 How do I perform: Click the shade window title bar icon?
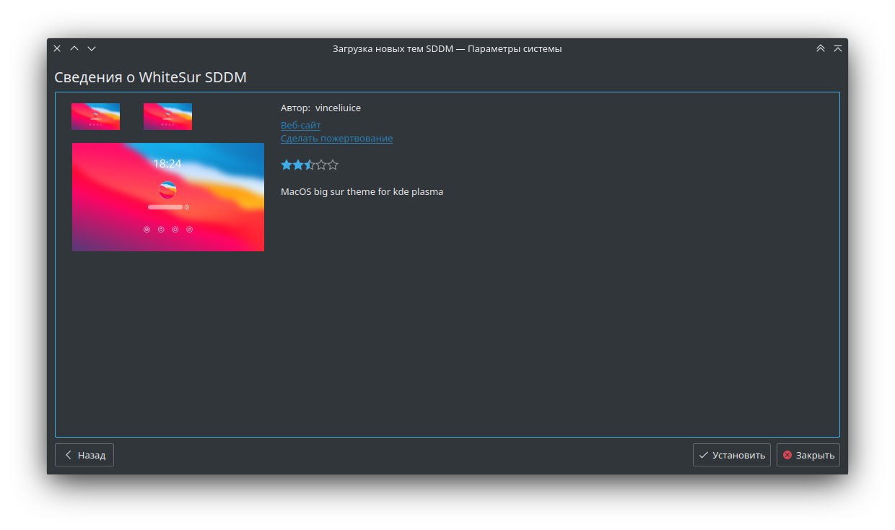pos(838,48)
